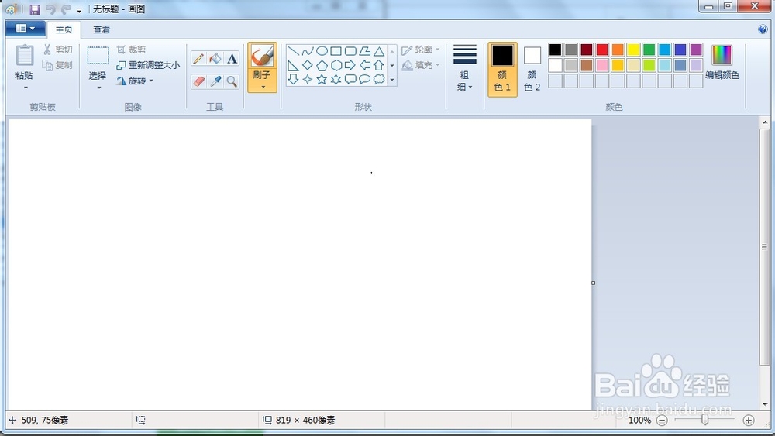Screen dimensions: 775x436
Task: Choose the Left arrow shape
Action: tap(365, 65)
